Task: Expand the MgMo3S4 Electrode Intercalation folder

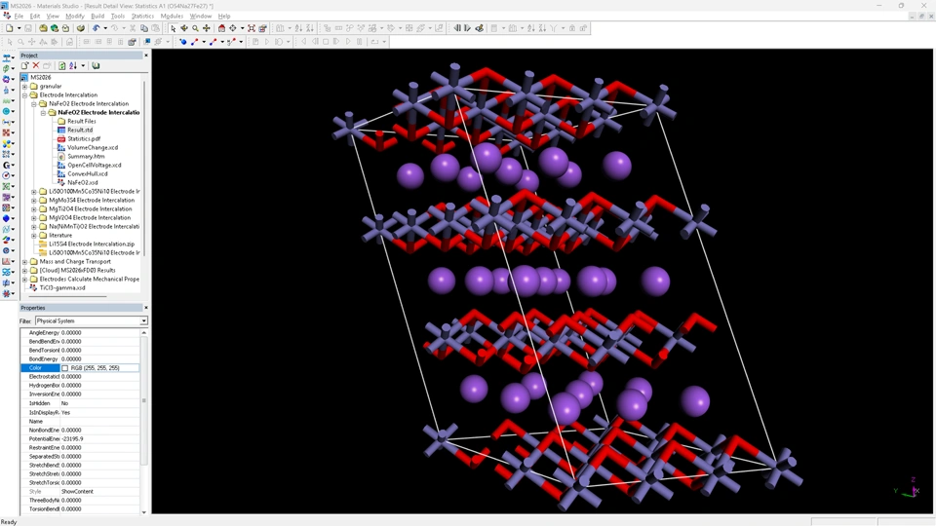Action: 34,201
